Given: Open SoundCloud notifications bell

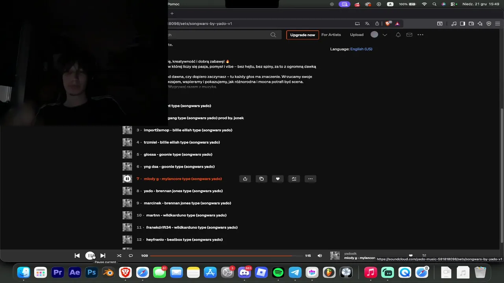Looking at the screenshot, I should [x=398, y=35].
